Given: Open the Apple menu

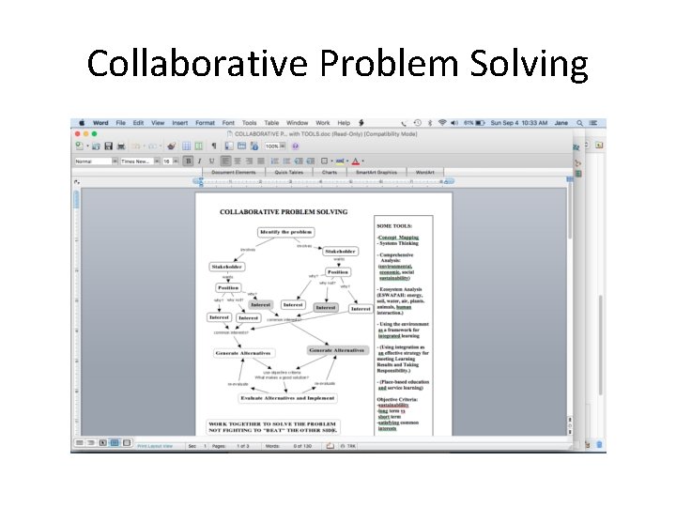Looking at the screenshot, I should (x=82, y=123).
